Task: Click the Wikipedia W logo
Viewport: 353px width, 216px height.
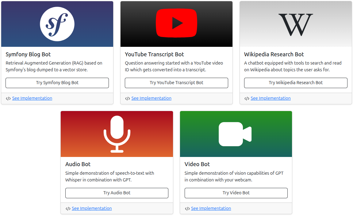Action: pyautogui.click(x=296, y=24)
